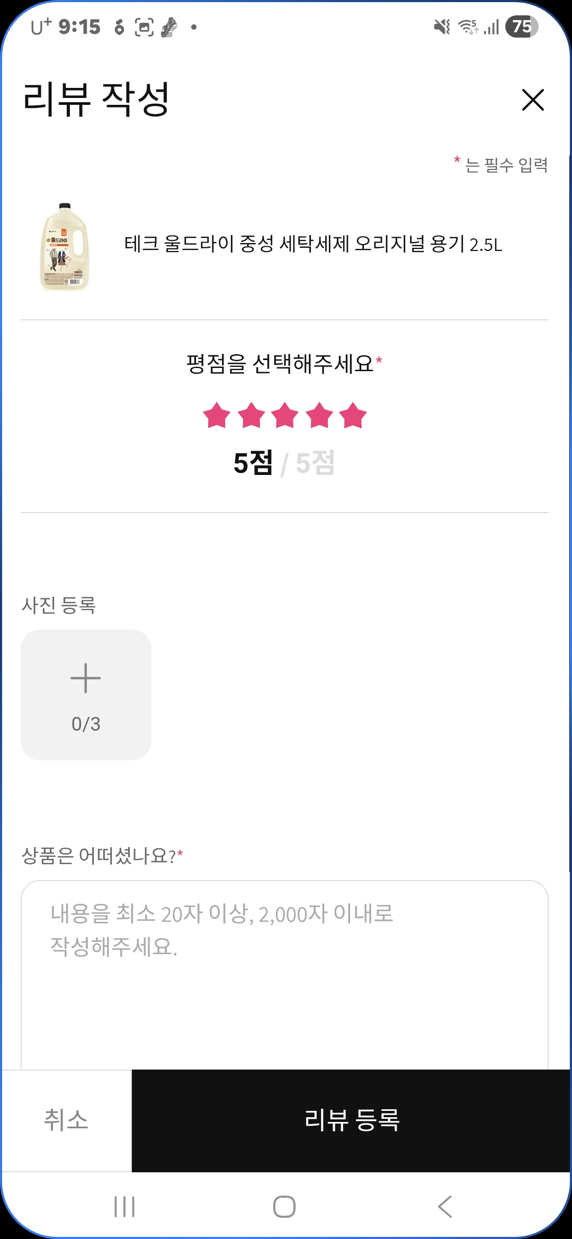Go back with Android back arrow

(x=445, y=1207)
